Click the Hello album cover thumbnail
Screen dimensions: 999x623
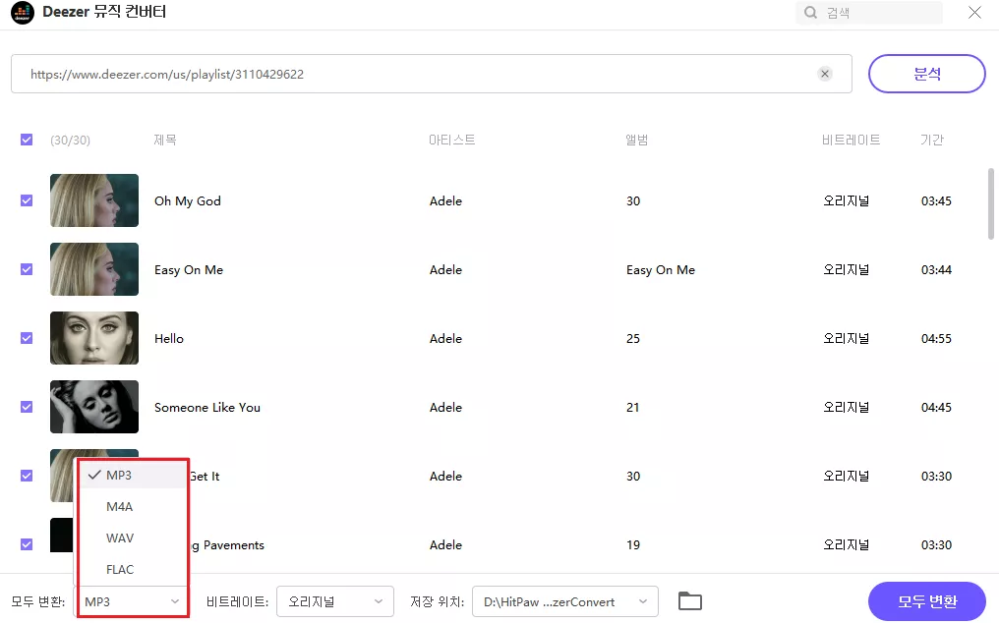(x=94, y=338)
